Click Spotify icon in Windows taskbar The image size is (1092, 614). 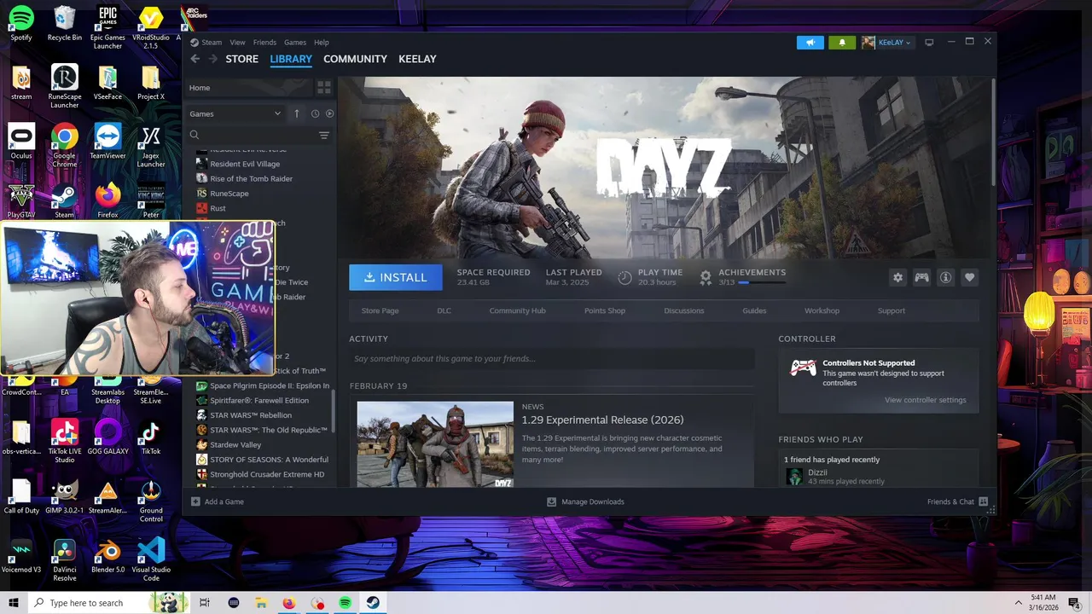pos(345,603)
